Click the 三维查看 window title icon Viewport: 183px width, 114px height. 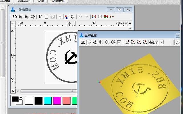[81, 35]
